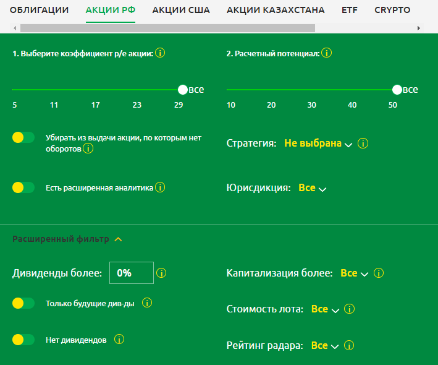Click info icon next to Капитализация более
Image resolution: width=438 pixels, height=365 pixels.
point(379,273)
